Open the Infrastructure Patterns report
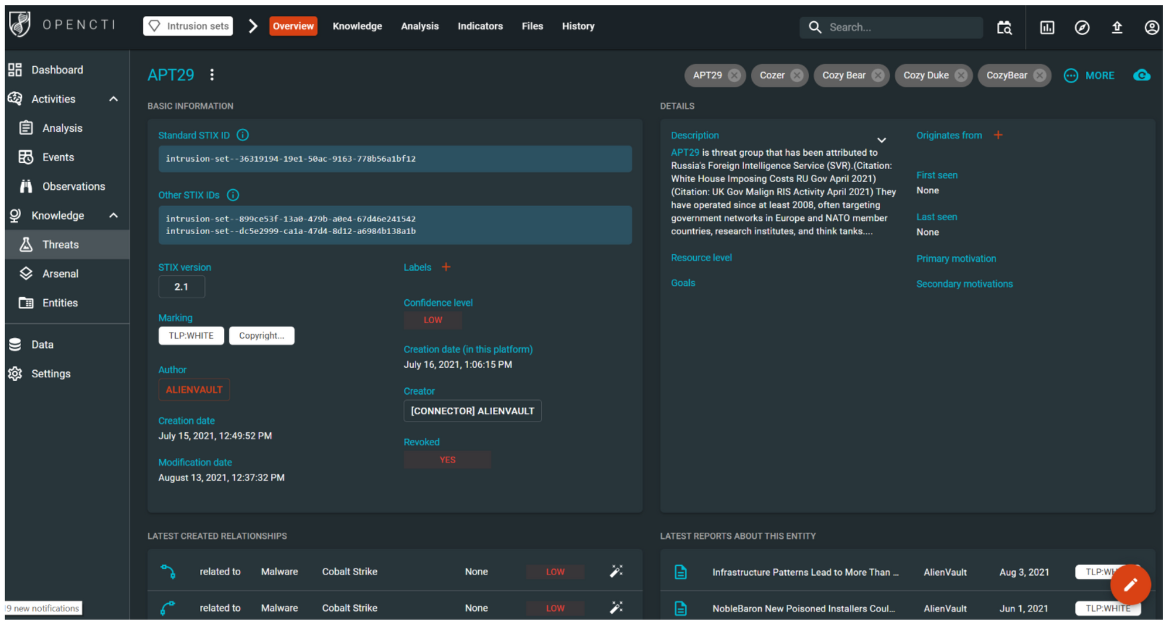 (x=805, y=572)
